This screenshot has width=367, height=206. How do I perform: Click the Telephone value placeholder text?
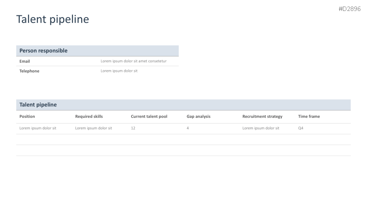tap(119, 71)
